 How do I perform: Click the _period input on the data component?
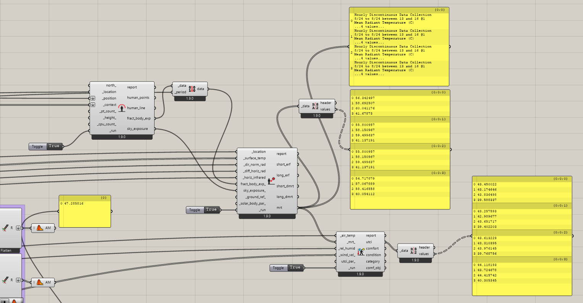click(x=180, y=92)
